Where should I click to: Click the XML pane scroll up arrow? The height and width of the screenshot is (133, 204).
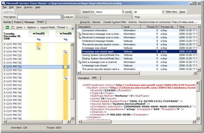pos(198,82)
